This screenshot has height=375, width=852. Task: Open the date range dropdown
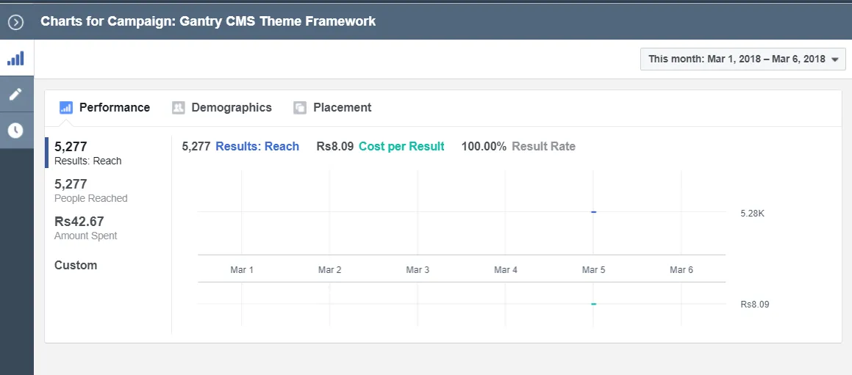(742, 59)
